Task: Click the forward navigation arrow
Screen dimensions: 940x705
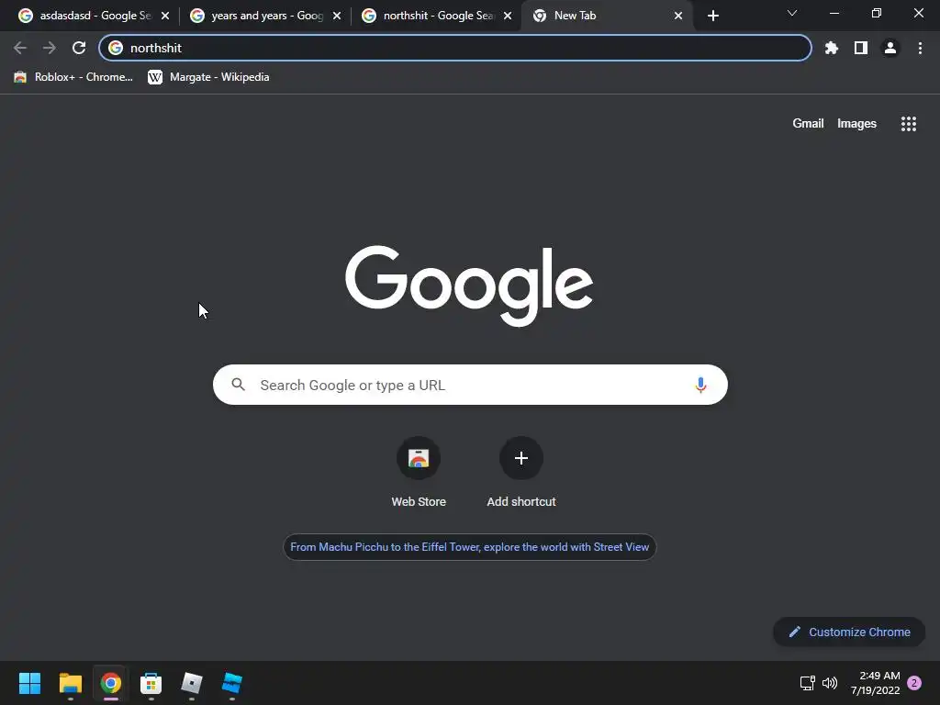Action: (x=50, y=48)
